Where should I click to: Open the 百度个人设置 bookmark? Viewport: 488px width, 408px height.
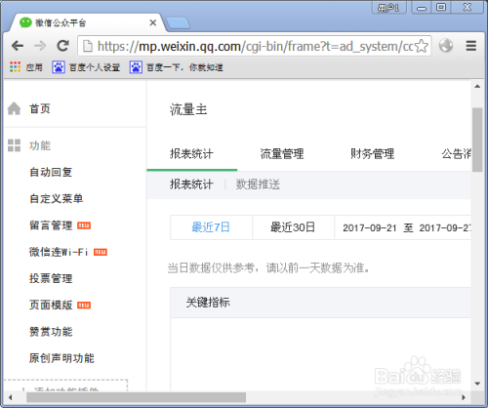click(x=86, y=67)
